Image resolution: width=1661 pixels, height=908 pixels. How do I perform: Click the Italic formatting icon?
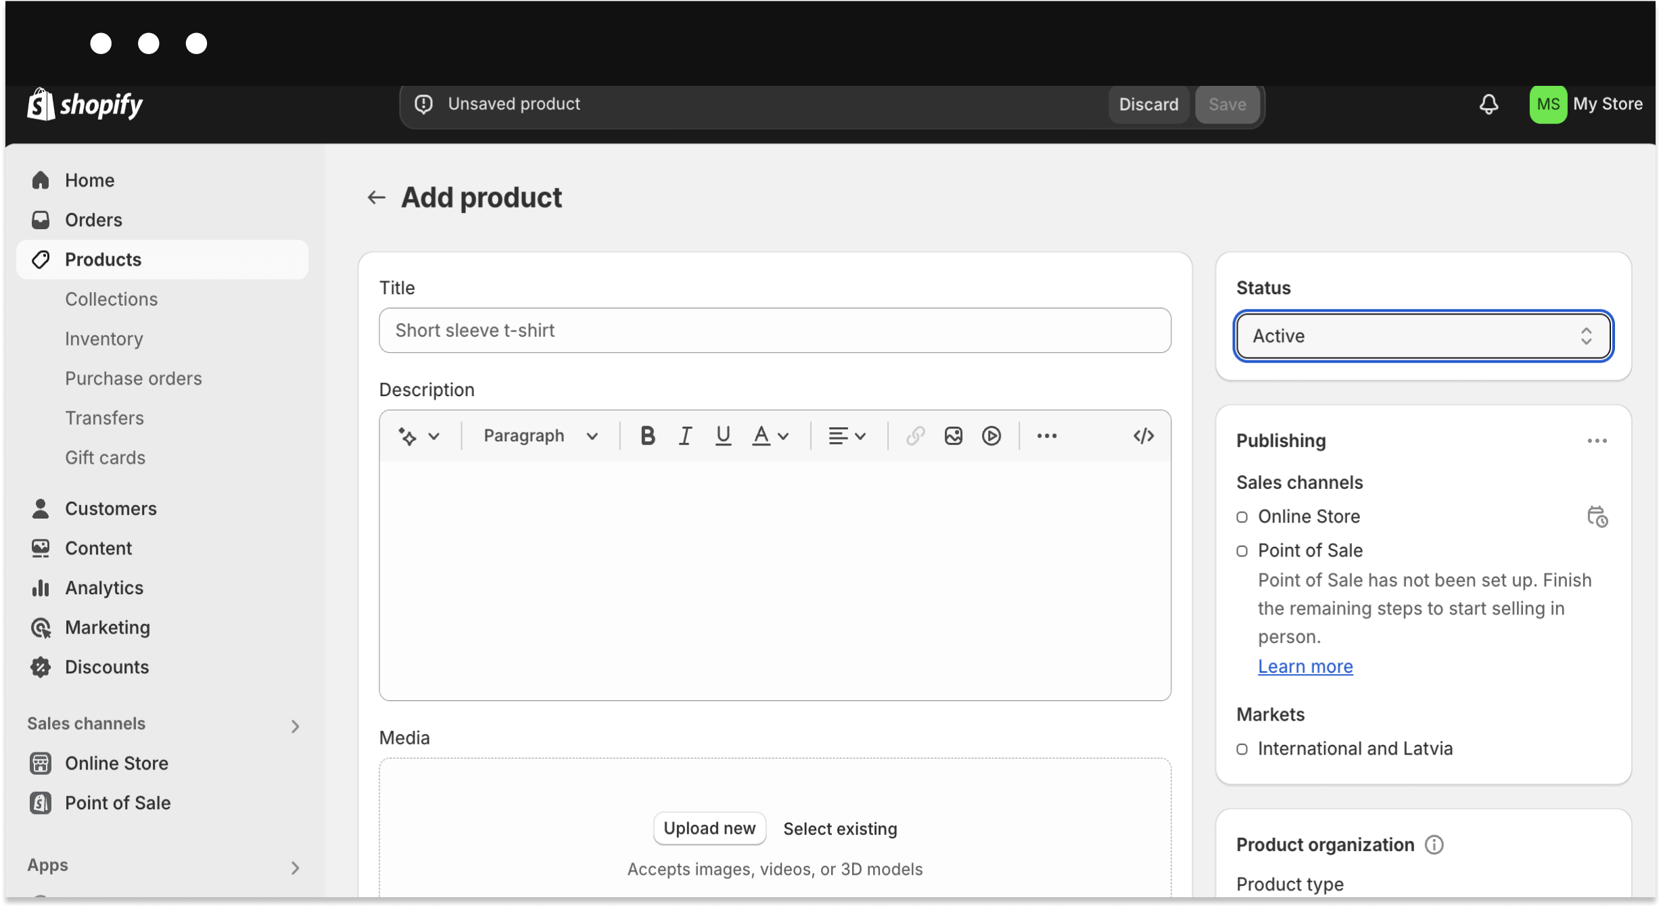click(x=684, y=436)
